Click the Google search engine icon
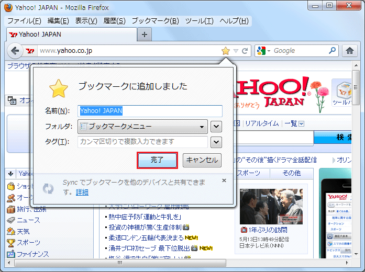The image size is (365, 272). (262, 51)
